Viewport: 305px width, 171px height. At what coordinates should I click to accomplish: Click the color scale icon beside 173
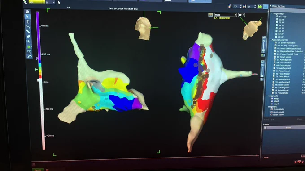[x=230, y=6]
